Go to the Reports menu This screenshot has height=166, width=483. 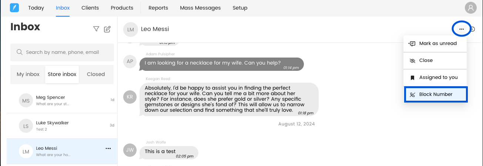click(x=158, y=8)
